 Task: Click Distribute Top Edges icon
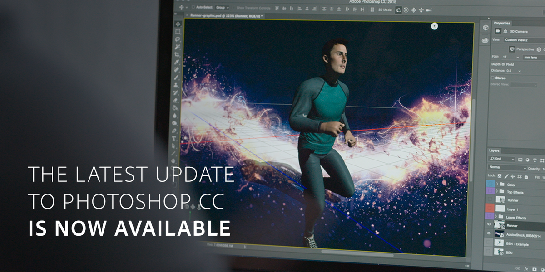click(x=324, y=9)
